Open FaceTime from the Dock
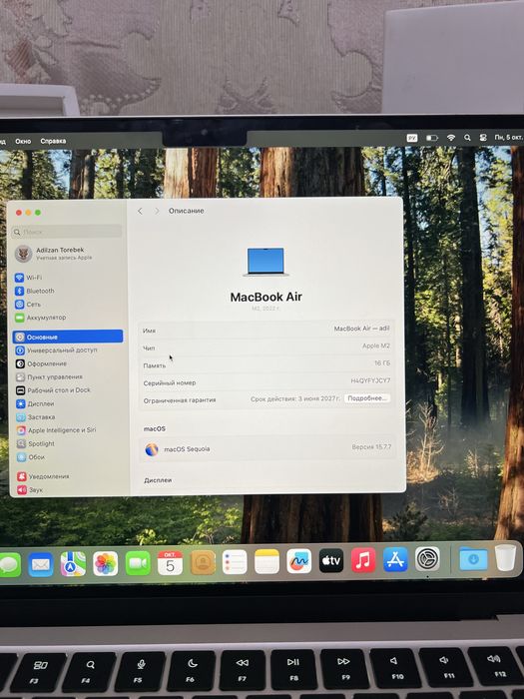The width and height of the screenshot is (524, 699). point(138,563)
